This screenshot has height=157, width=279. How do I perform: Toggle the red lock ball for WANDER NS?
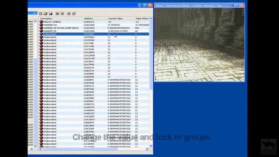point(41,31)
